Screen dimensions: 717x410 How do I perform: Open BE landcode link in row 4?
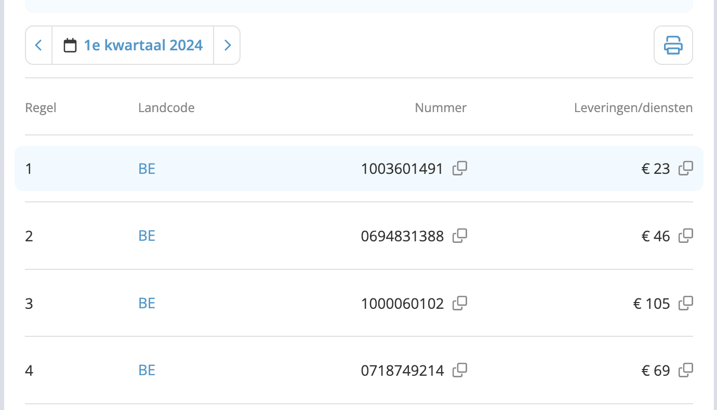tap(147, 371)
